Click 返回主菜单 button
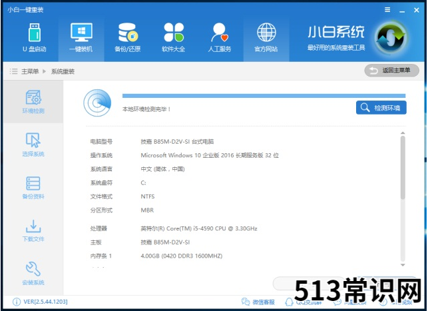 (391, 71)
